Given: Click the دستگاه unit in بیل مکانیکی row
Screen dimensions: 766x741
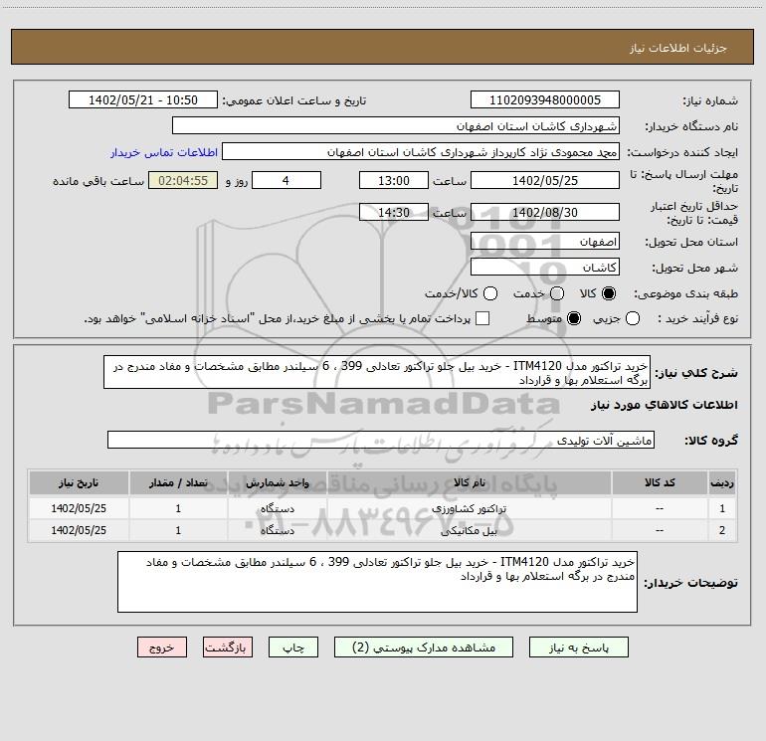Looking at the screenshot, I should click(277, 530).
